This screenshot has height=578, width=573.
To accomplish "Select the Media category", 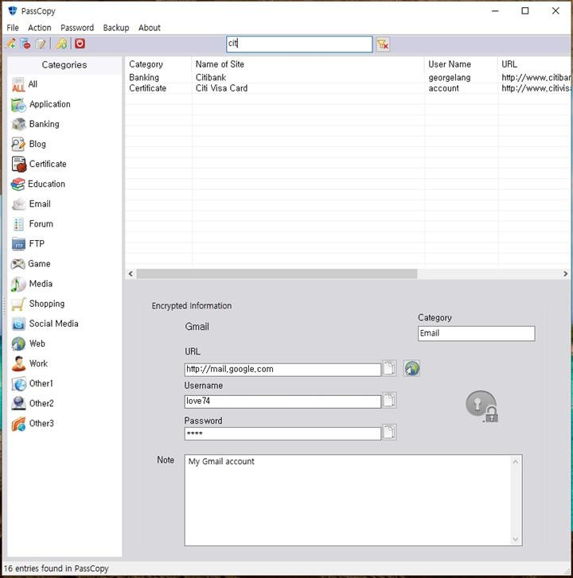I will 32,284.
